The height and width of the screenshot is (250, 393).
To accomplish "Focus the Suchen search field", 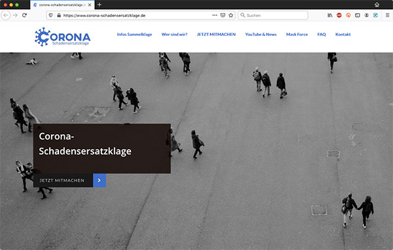I will tap(273, 15).
